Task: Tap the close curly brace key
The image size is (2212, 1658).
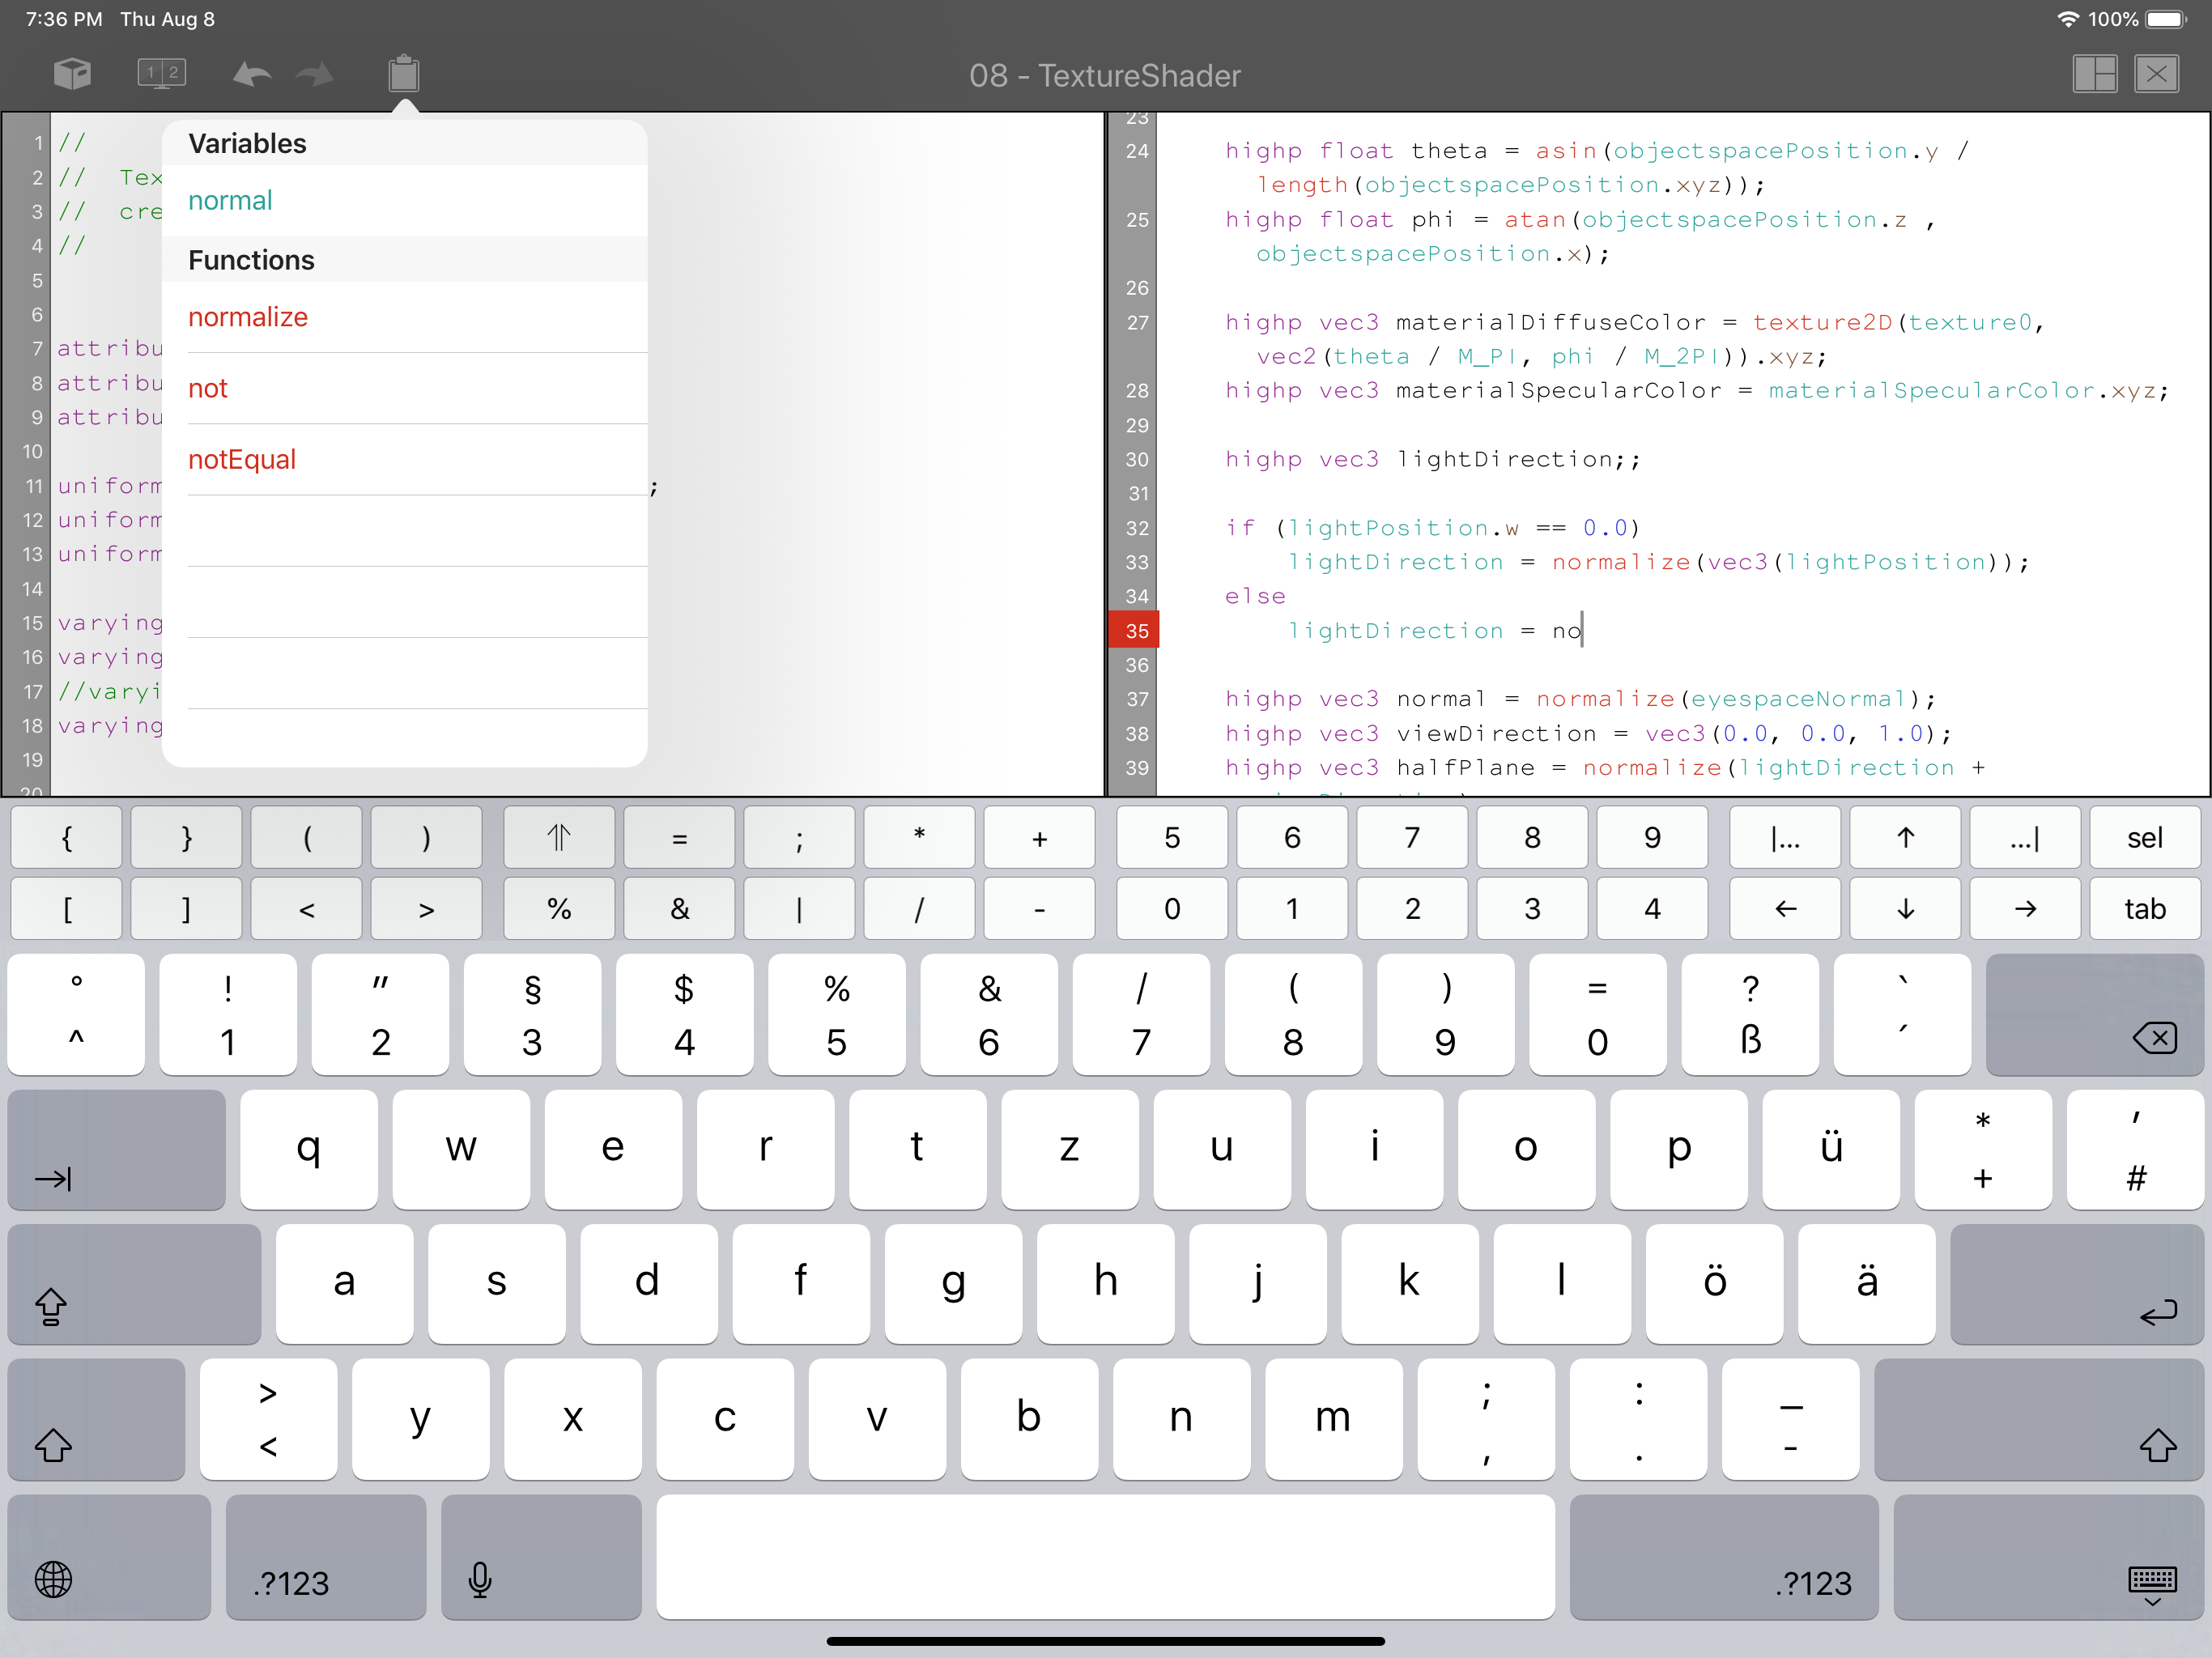Action: pyautogui.click(x=187, y=838)
